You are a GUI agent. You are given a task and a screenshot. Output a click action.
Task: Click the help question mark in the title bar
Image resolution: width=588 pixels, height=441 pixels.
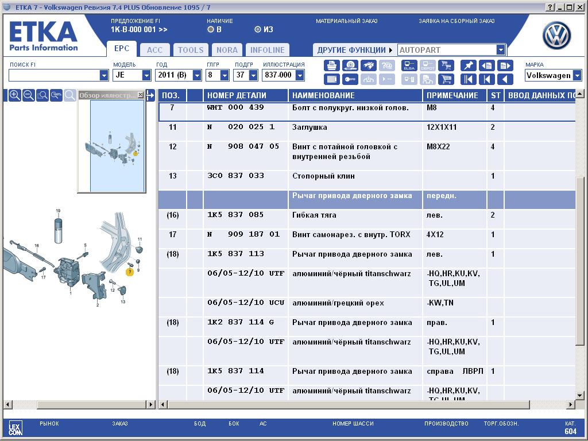point(550,7)
